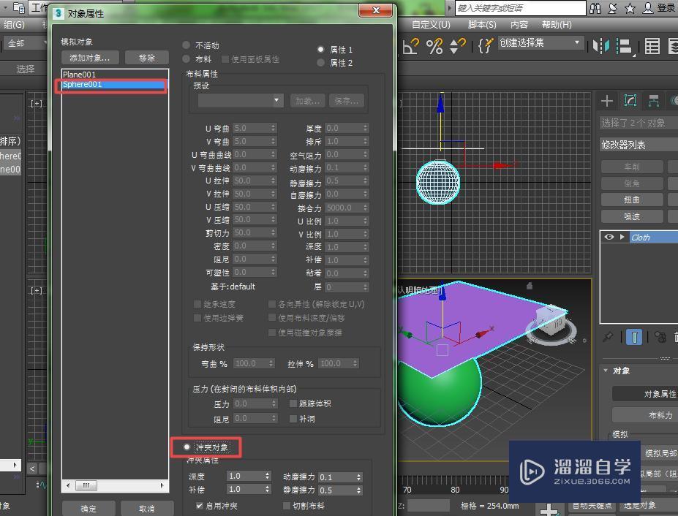Open the 帮助(H) menu
This screenshot has height=516, width=678.
coord(557,25)
